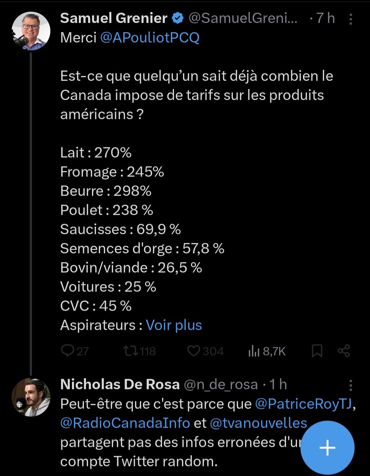
Task: Share Samuel Grenier's tweet
Action: (344, 351)
